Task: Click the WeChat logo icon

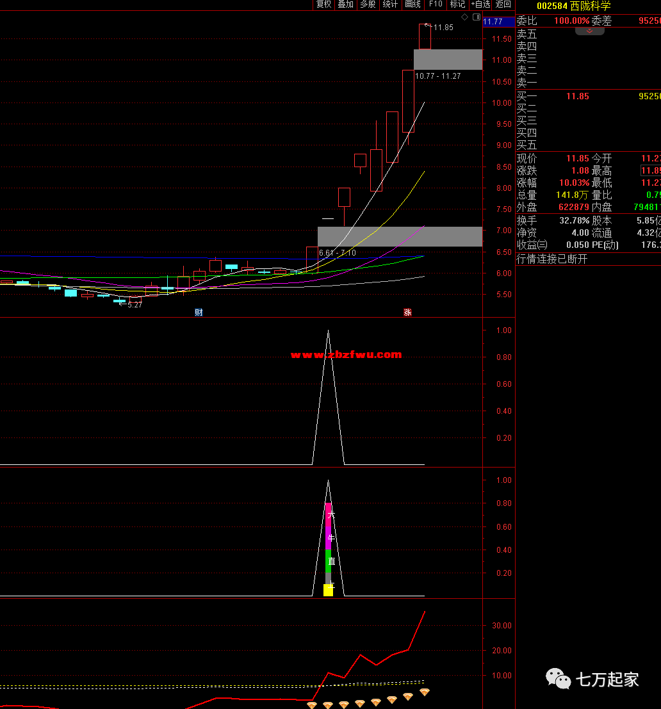Action: (558, 679)
